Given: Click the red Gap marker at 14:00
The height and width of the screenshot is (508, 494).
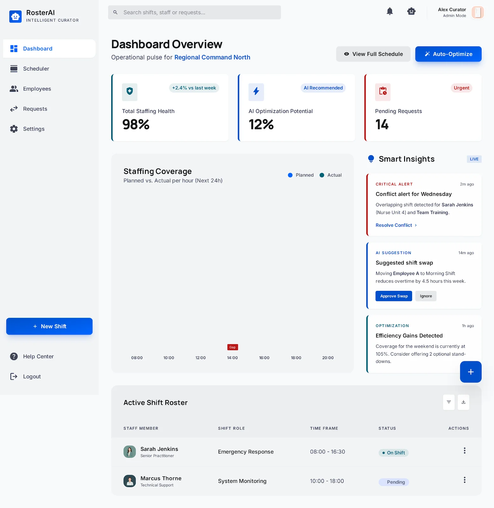Looking at the screenshot, I should pos(233,347).
